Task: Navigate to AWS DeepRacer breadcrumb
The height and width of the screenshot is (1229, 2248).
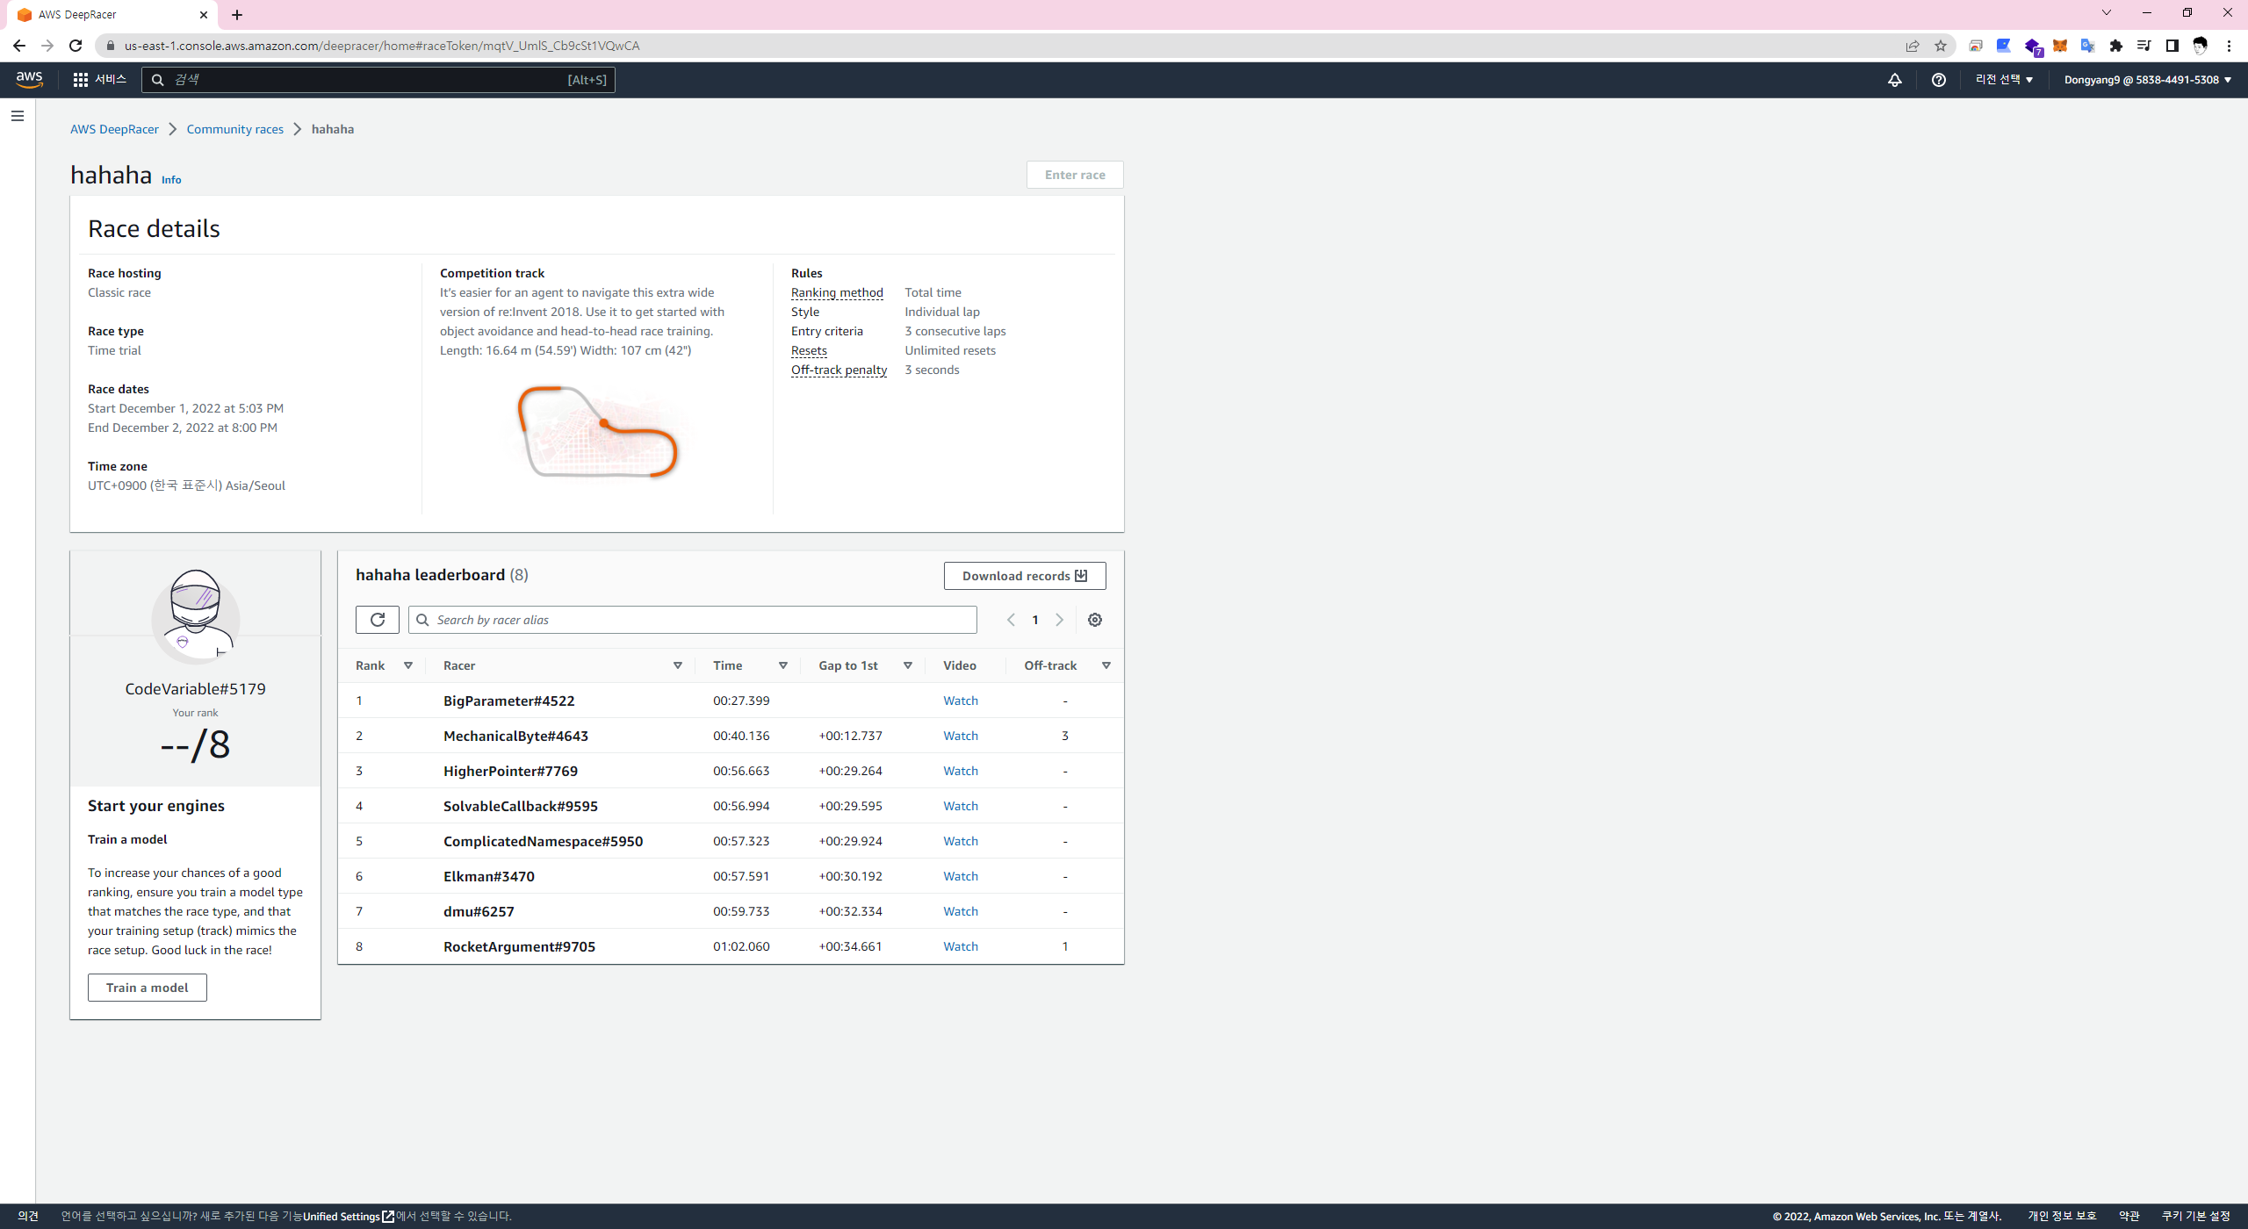Action: [x=114, y=129]
